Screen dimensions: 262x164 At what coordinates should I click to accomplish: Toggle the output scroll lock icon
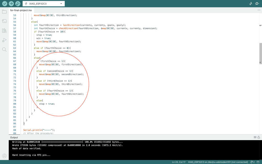(259, 137)
